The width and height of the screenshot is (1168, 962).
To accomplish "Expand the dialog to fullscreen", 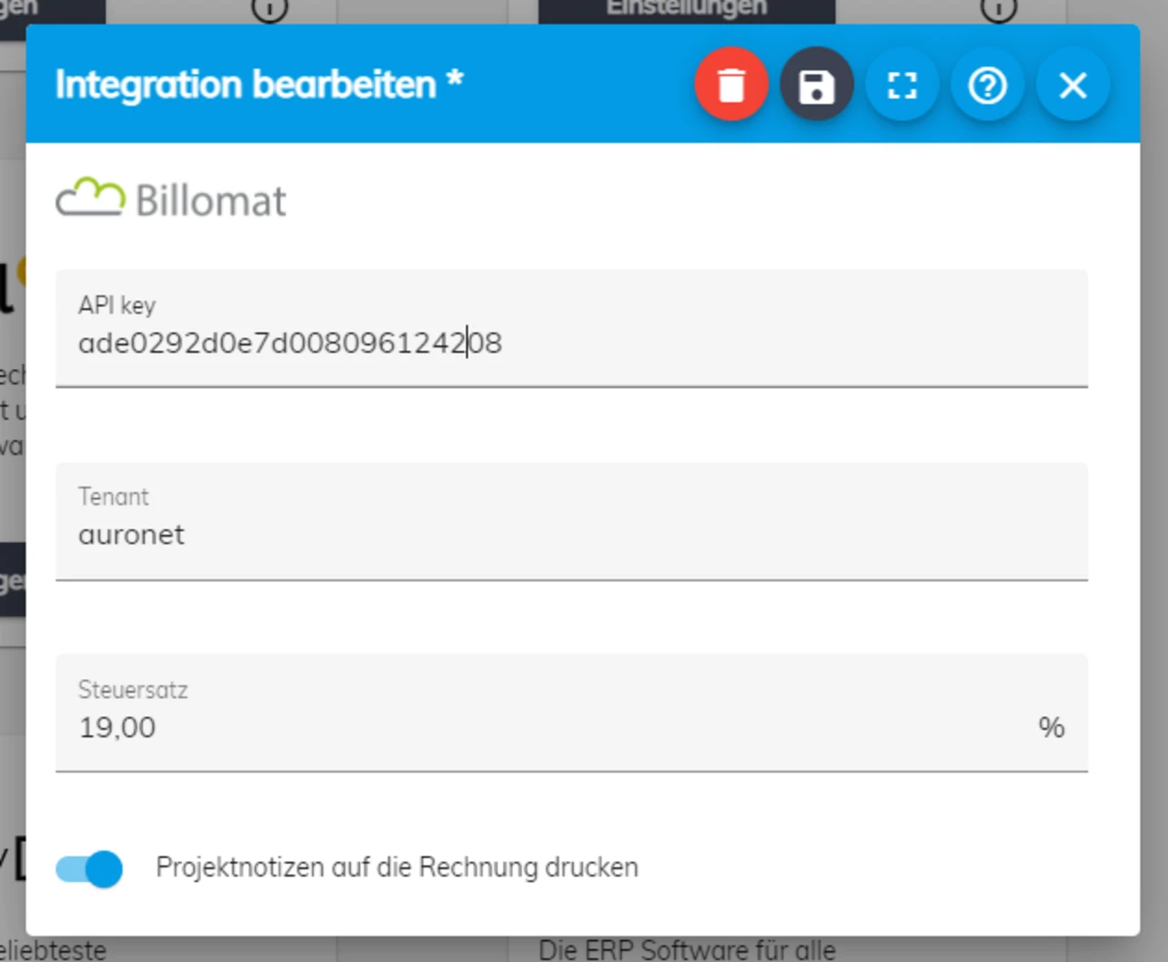I will pos(902,85).
